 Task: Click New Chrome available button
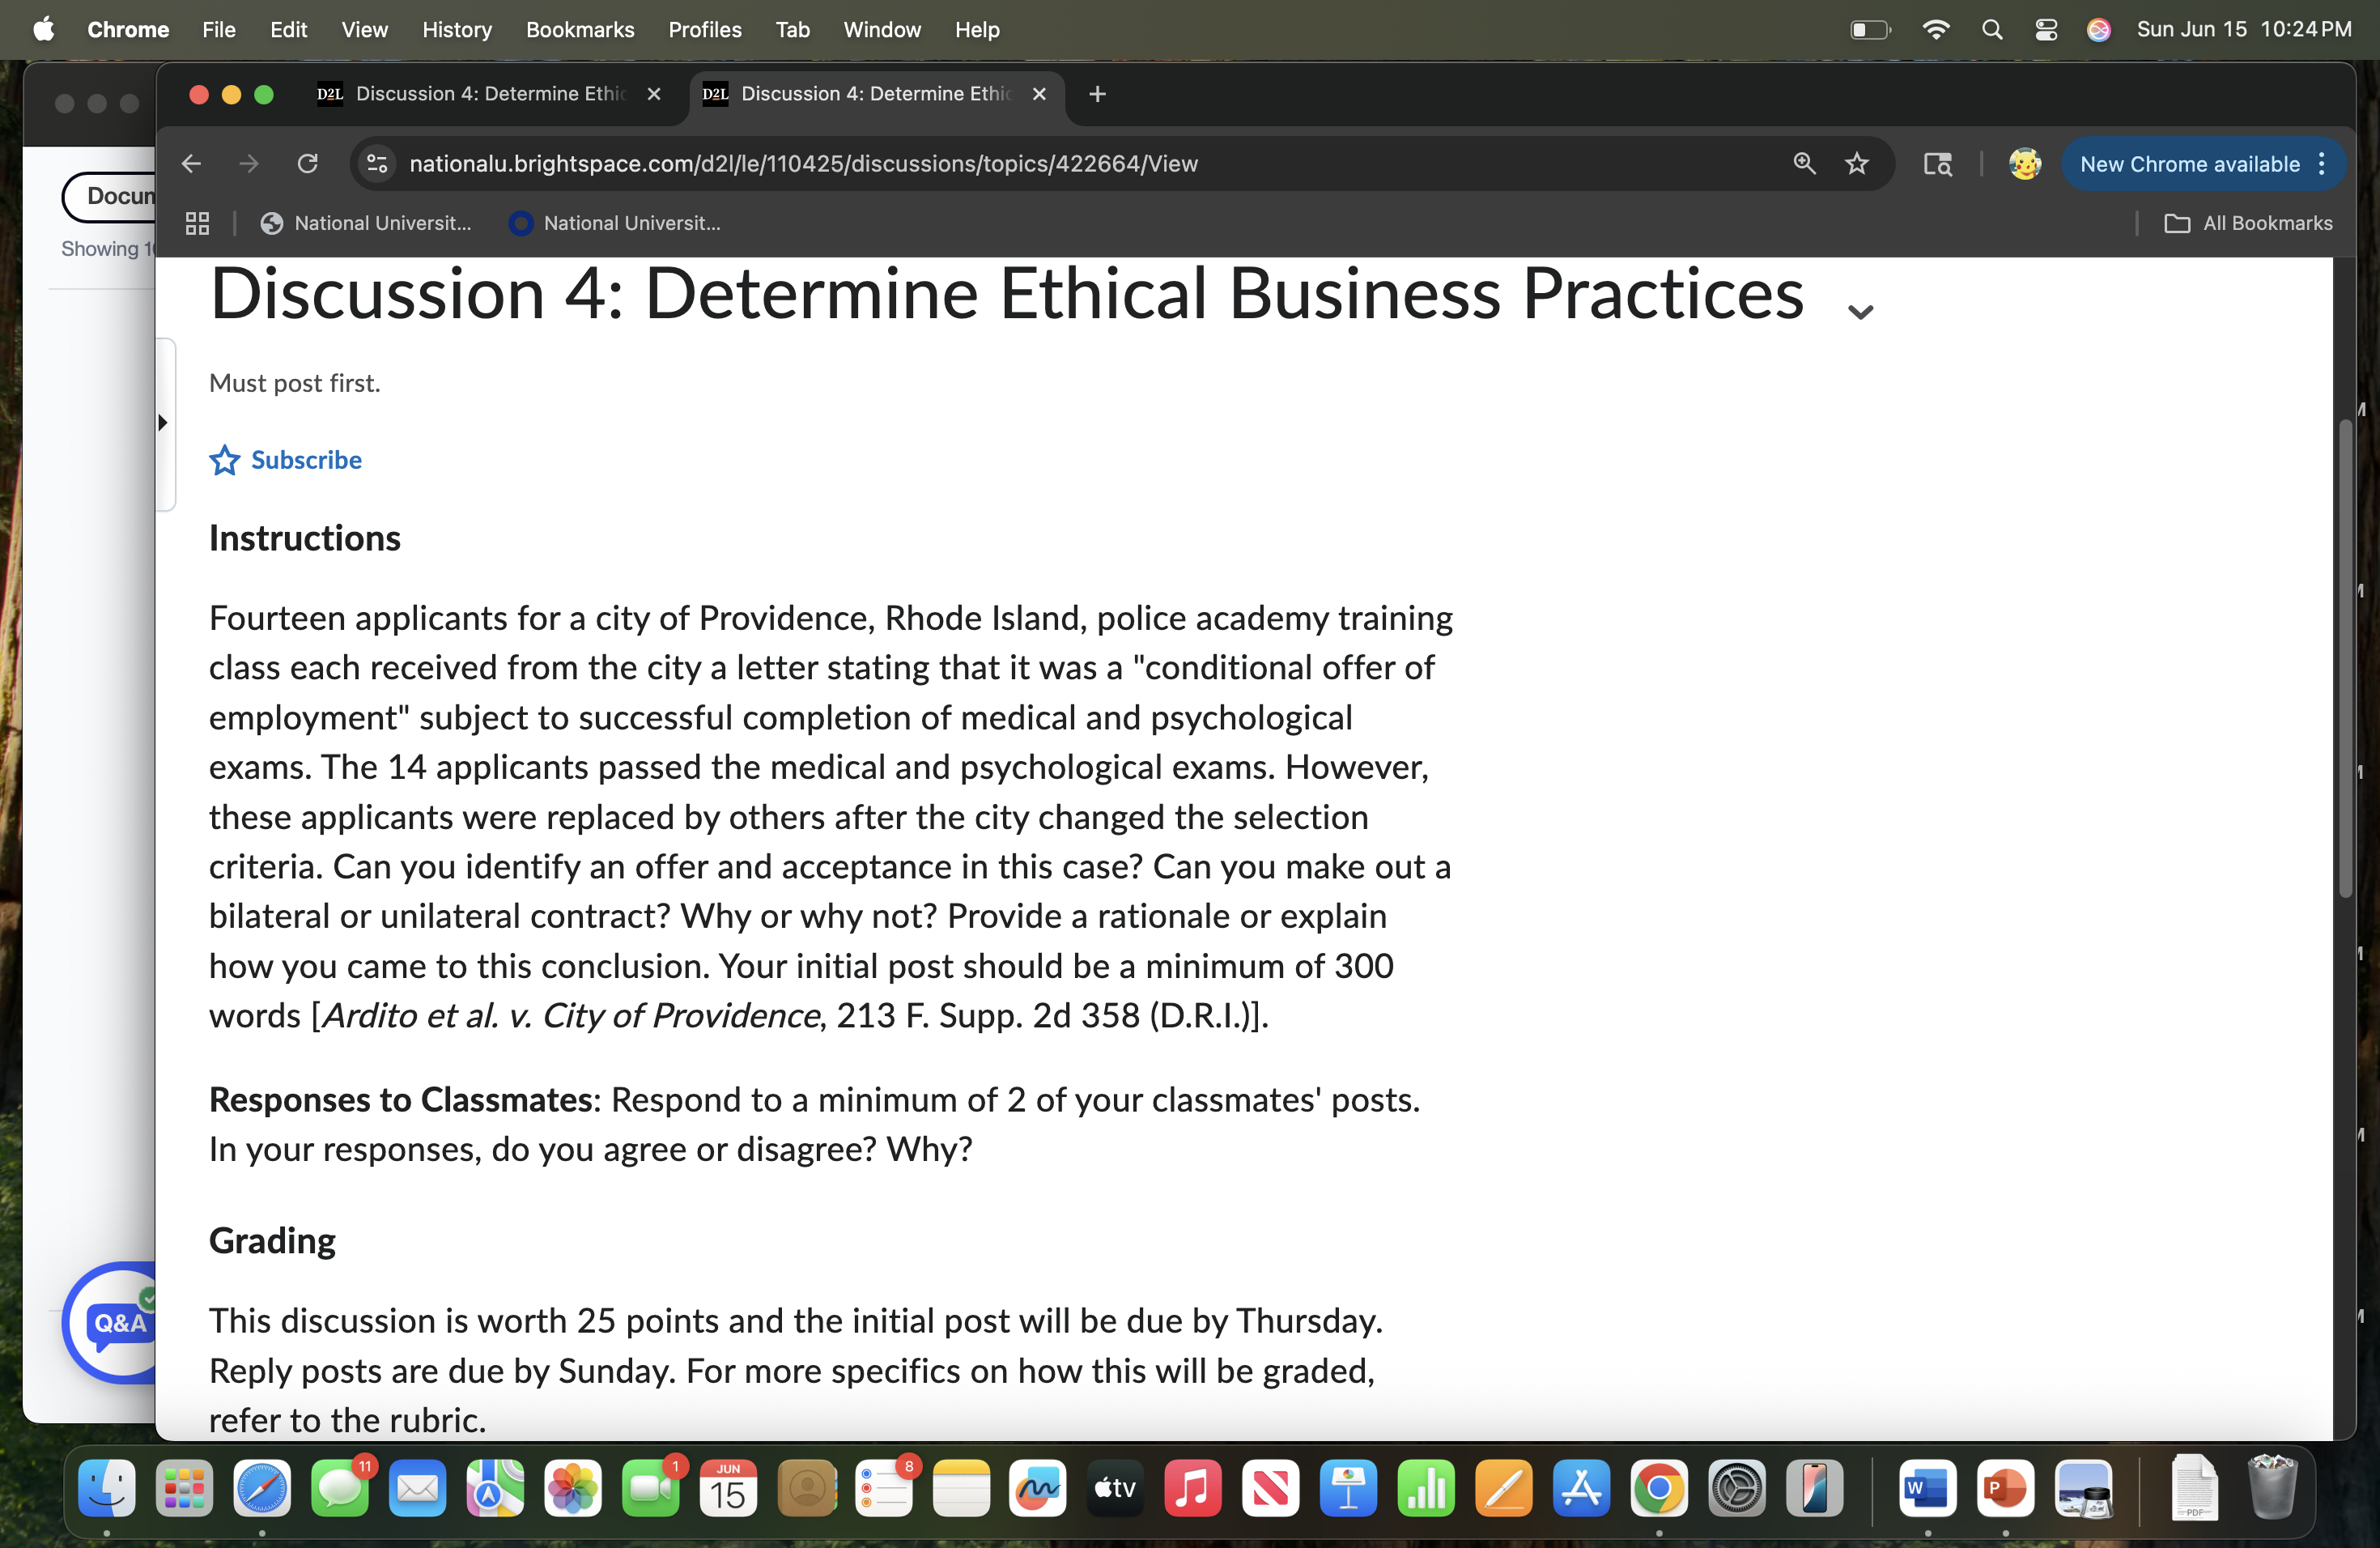tap(2188, 164)
